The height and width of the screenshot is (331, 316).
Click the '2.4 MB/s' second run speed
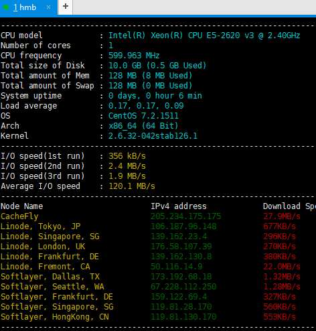click(x=127, y=166)
